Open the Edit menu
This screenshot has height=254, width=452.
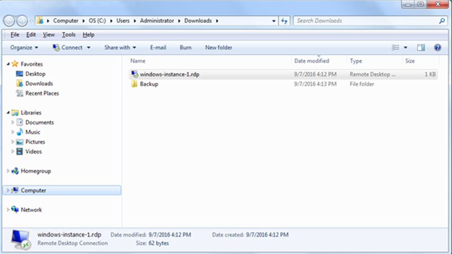click(x=31, y=35)
